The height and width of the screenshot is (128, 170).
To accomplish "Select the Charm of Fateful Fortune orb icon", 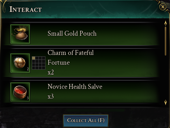I will pos(20,63).
